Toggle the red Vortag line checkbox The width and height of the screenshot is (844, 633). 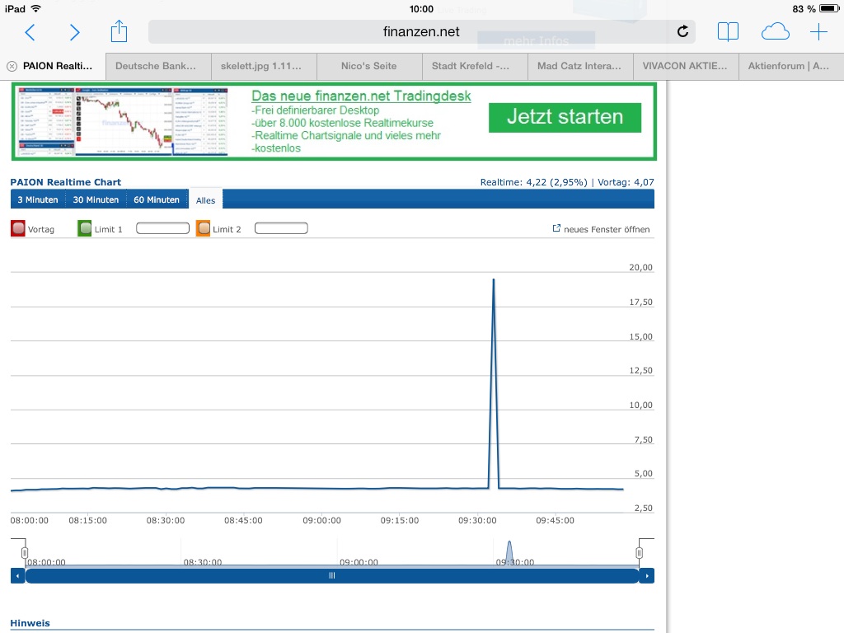pyautogui.click(x=18, y=228)
